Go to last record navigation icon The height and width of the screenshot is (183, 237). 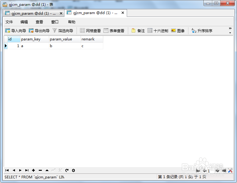coord(27,170)
